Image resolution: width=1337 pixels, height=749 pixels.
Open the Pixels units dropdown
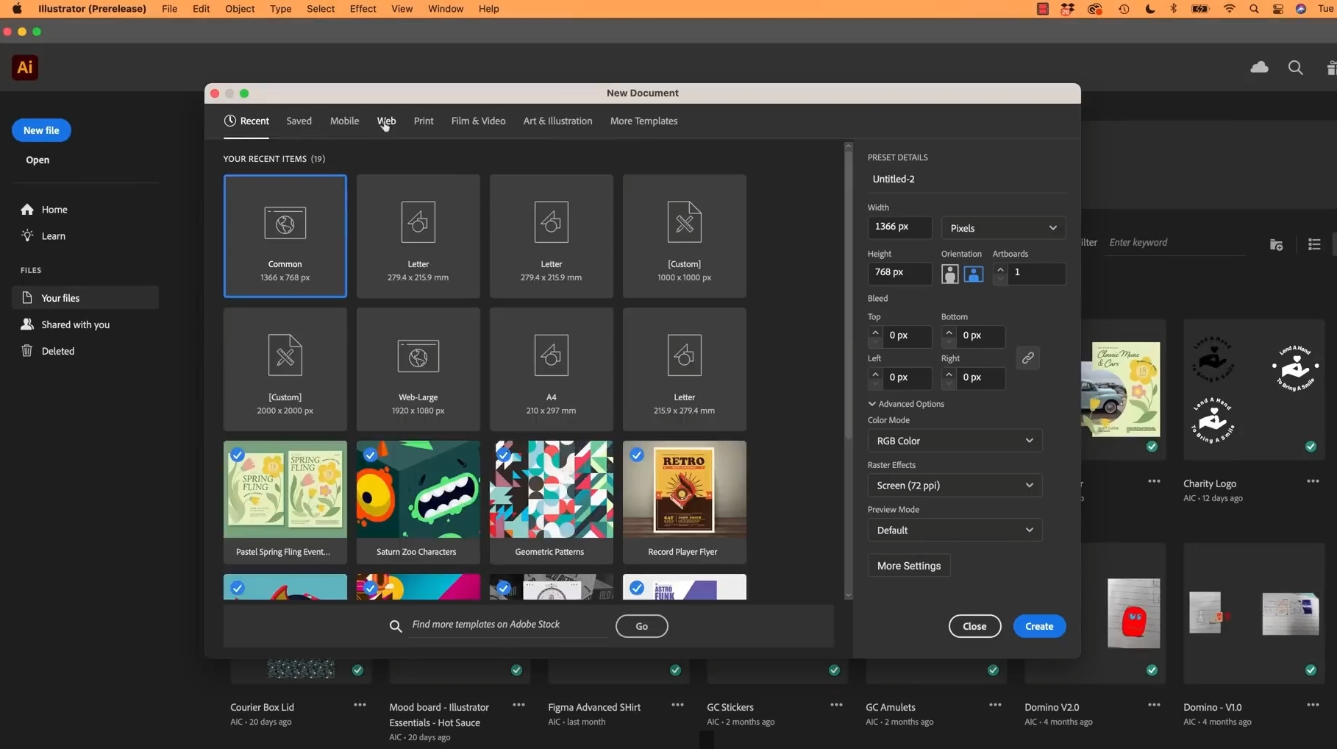point(1003,228)
